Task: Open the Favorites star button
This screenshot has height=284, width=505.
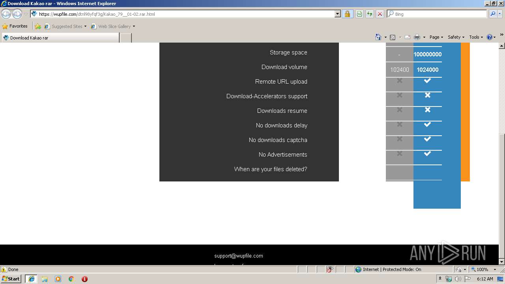Action: tap(15, 26)
